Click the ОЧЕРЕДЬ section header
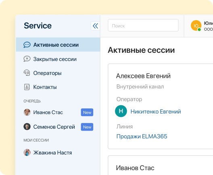The height and width of the screenshot is (175, 213). click(32, 101)
